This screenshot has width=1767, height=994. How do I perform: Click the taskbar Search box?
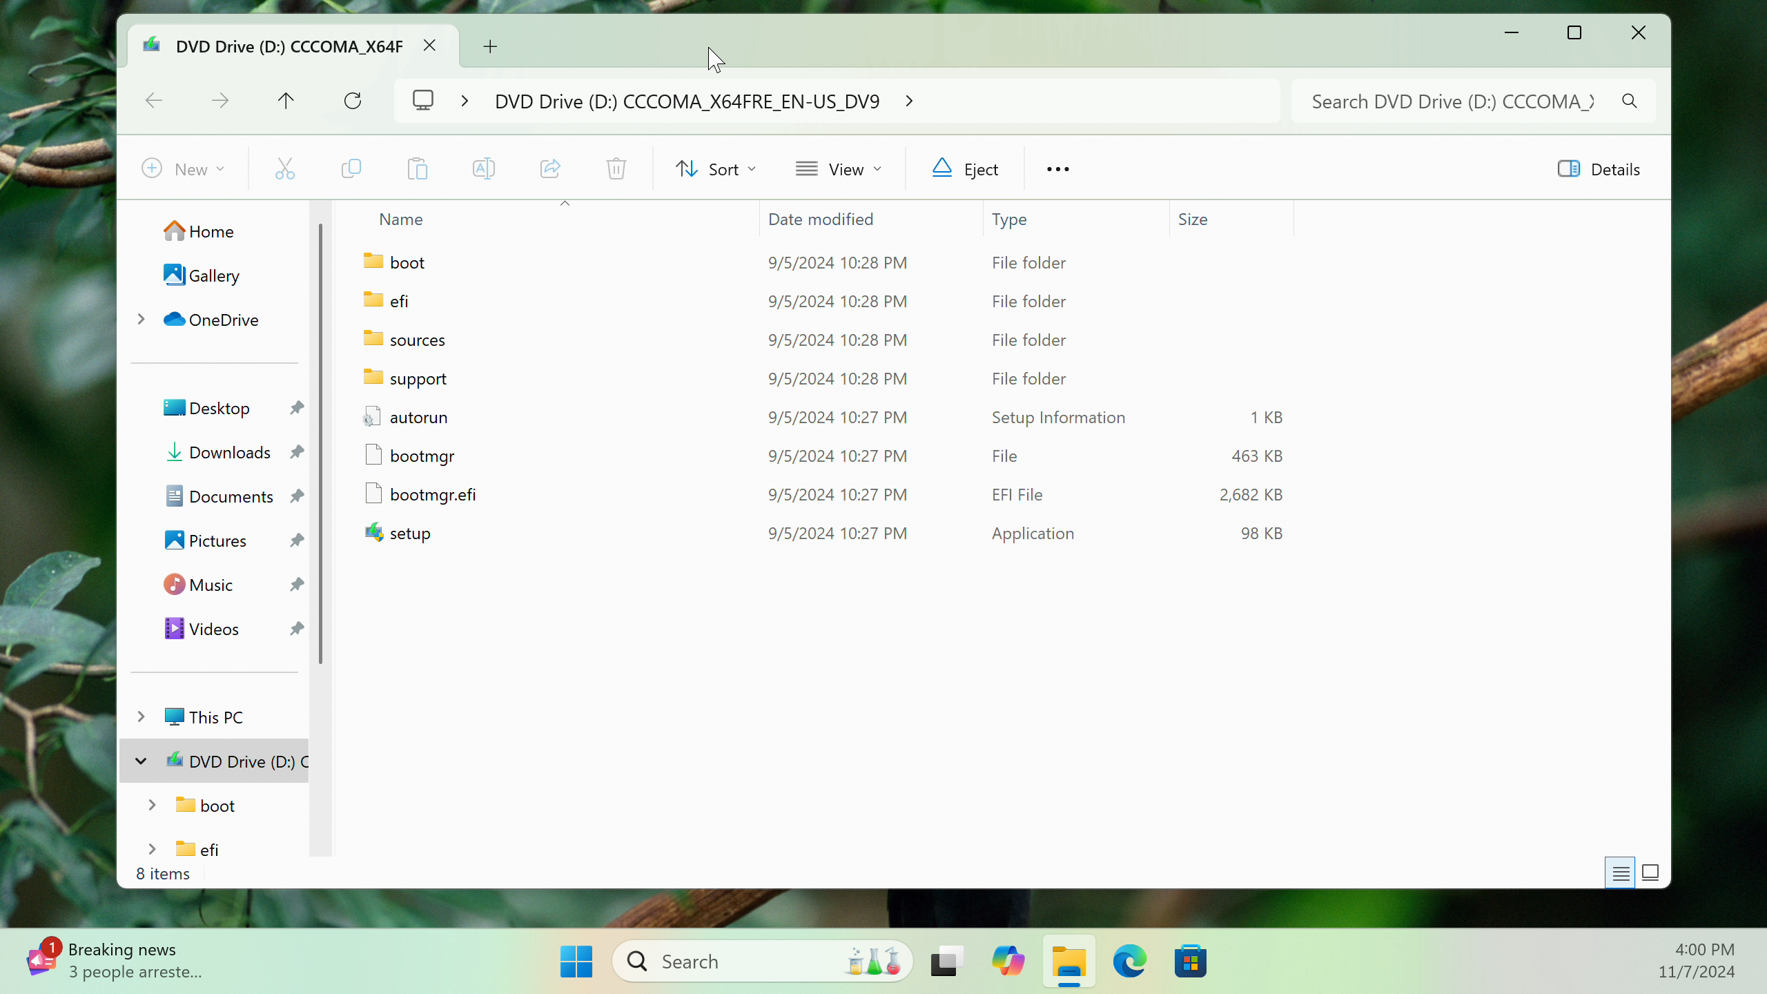(x=762, y=962)
